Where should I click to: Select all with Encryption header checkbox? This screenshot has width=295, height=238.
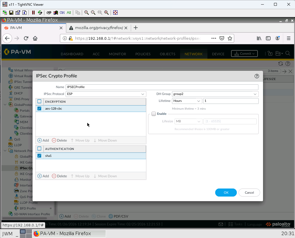(39, 102)
